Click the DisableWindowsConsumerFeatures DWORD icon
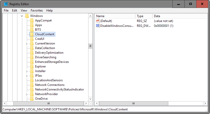 (x=97, y=26)
